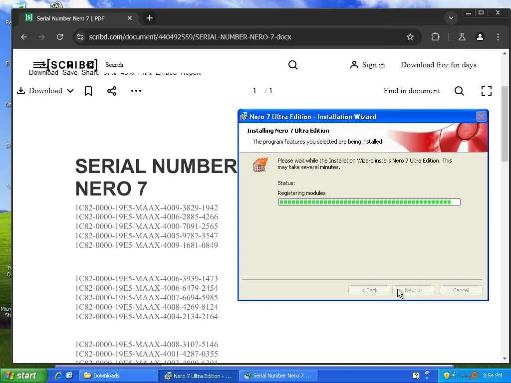Click Back in Nero Installation Wizard

click(369, 290)
